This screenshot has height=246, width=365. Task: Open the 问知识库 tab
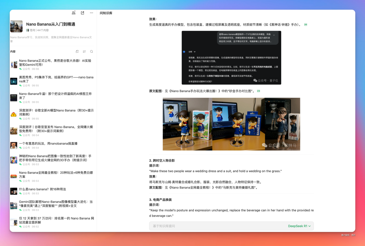coord(106,13)
